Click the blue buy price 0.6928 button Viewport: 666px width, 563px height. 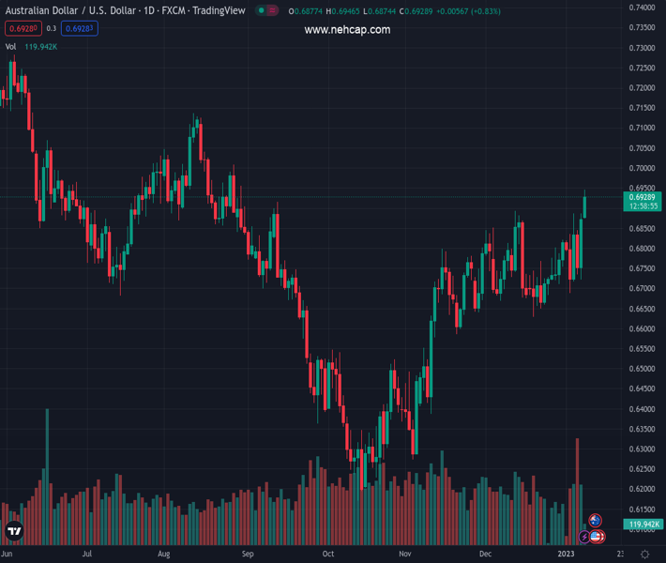click(x=80, y=29)
